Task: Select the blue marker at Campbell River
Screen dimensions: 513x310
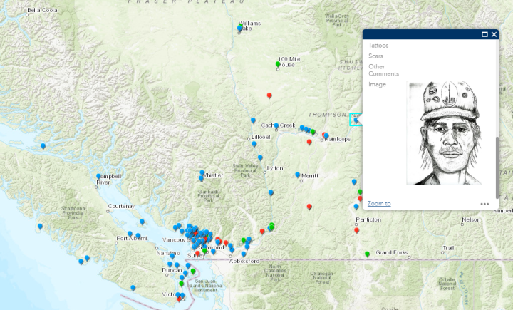Action: 99,176
